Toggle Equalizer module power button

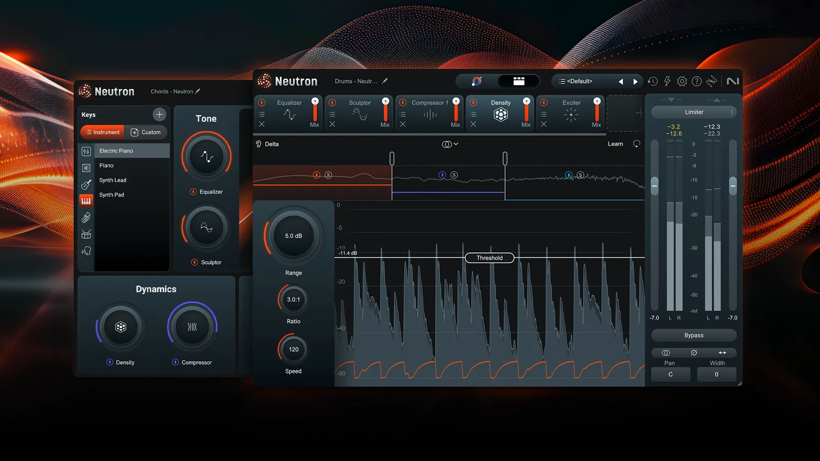[x=262, y=102]
